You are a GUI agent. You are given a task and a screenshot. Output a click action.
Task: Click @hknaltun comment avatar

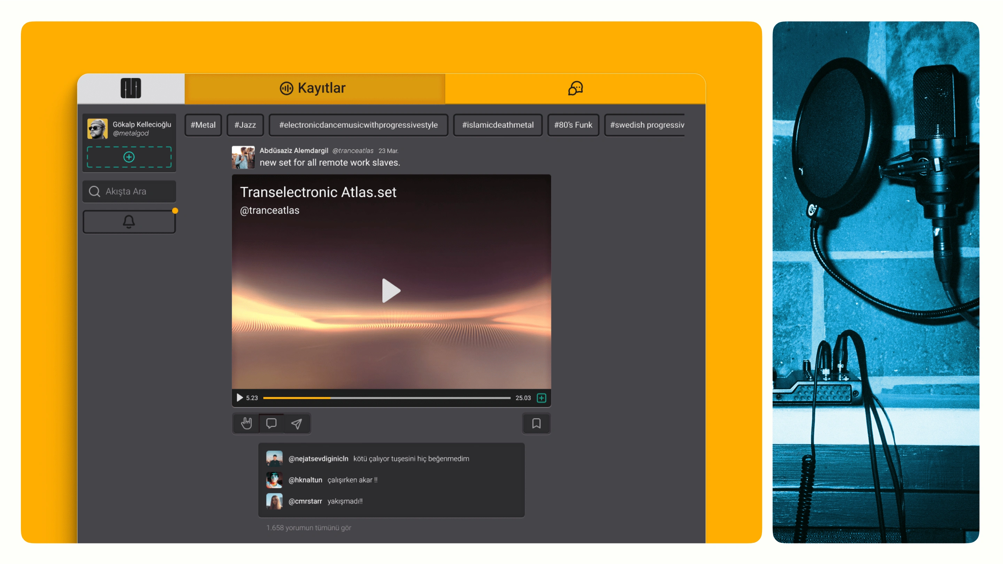click(274, 480)
